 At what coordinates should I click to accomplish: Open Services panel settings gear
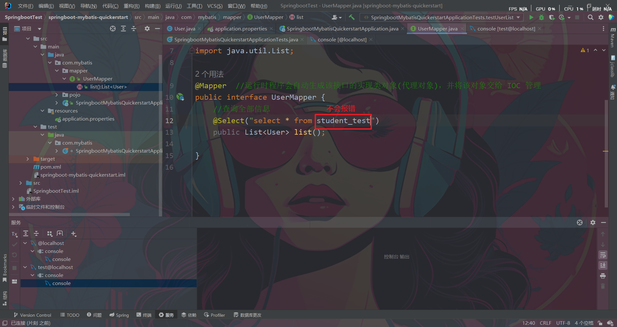pos(593,222)
